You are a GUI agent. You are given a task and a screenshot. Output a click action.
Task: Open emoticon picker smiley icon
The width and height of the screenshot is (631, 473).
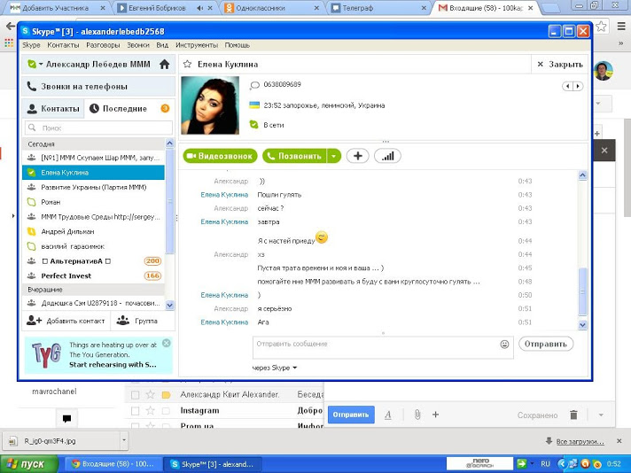(504, 345)
